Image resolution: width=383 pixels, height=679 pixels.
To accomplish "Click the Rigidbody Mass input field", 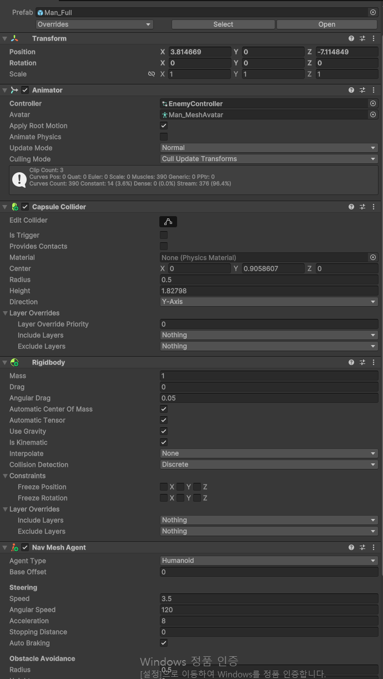I will (269, 376).
